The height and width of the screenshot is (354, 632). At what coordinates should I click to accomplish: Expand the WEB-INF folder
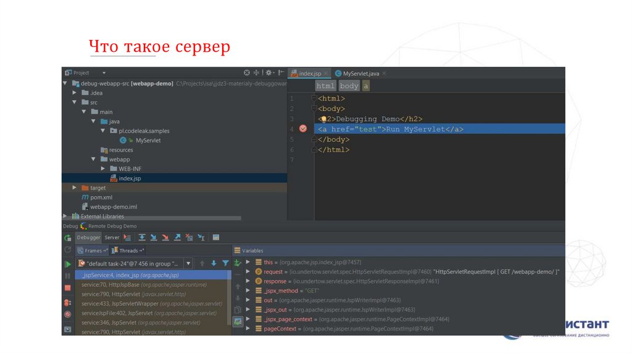point(104,168)
